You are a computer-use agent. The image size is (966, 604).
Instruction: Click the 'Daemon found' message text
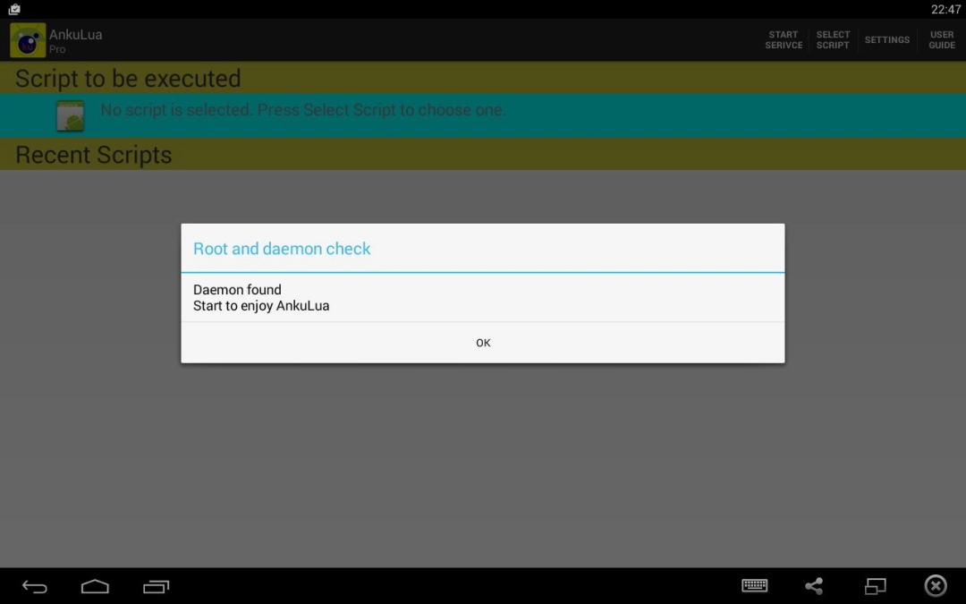tap(237, 290)
